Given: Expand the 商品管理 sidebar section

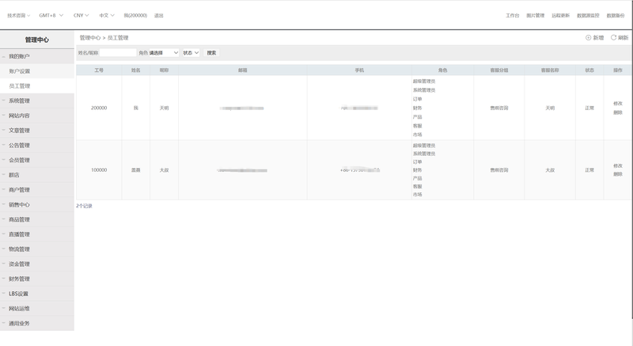Looking at the screenshot, I should click(37, 219).
